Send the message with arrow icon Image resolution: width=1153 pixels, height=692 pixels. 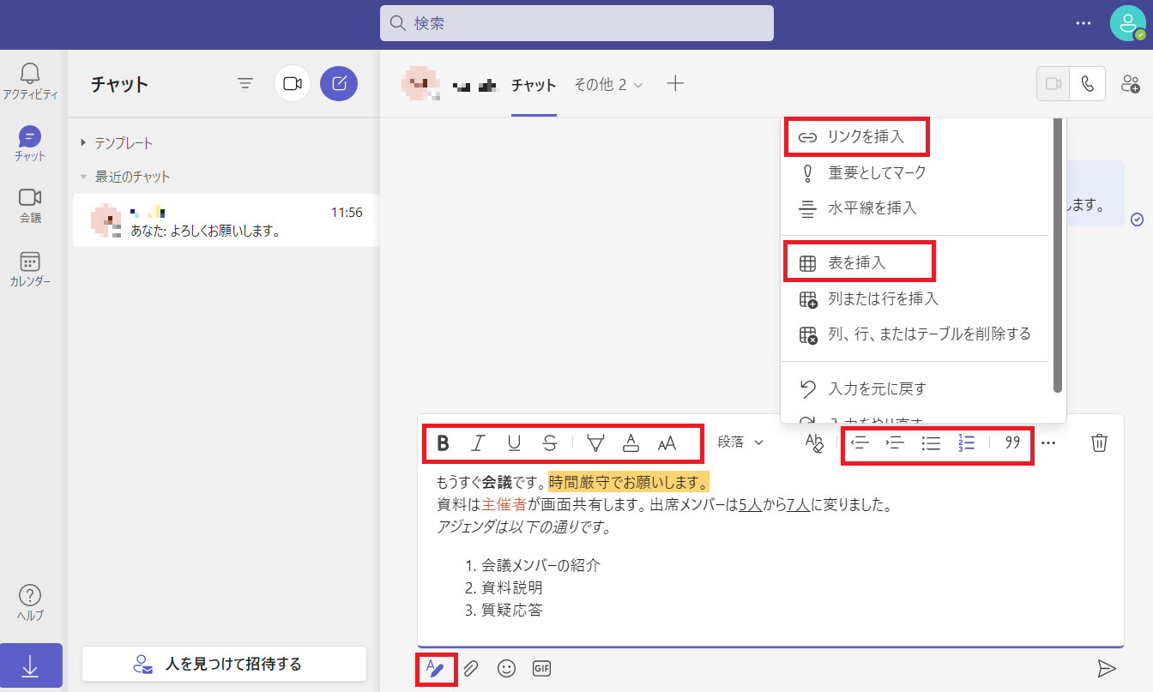click(x=1107, y=669)
